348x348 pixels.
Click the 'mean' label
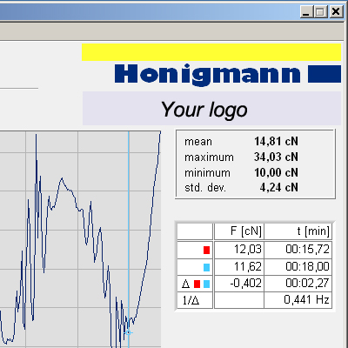[x=198, y=142]
